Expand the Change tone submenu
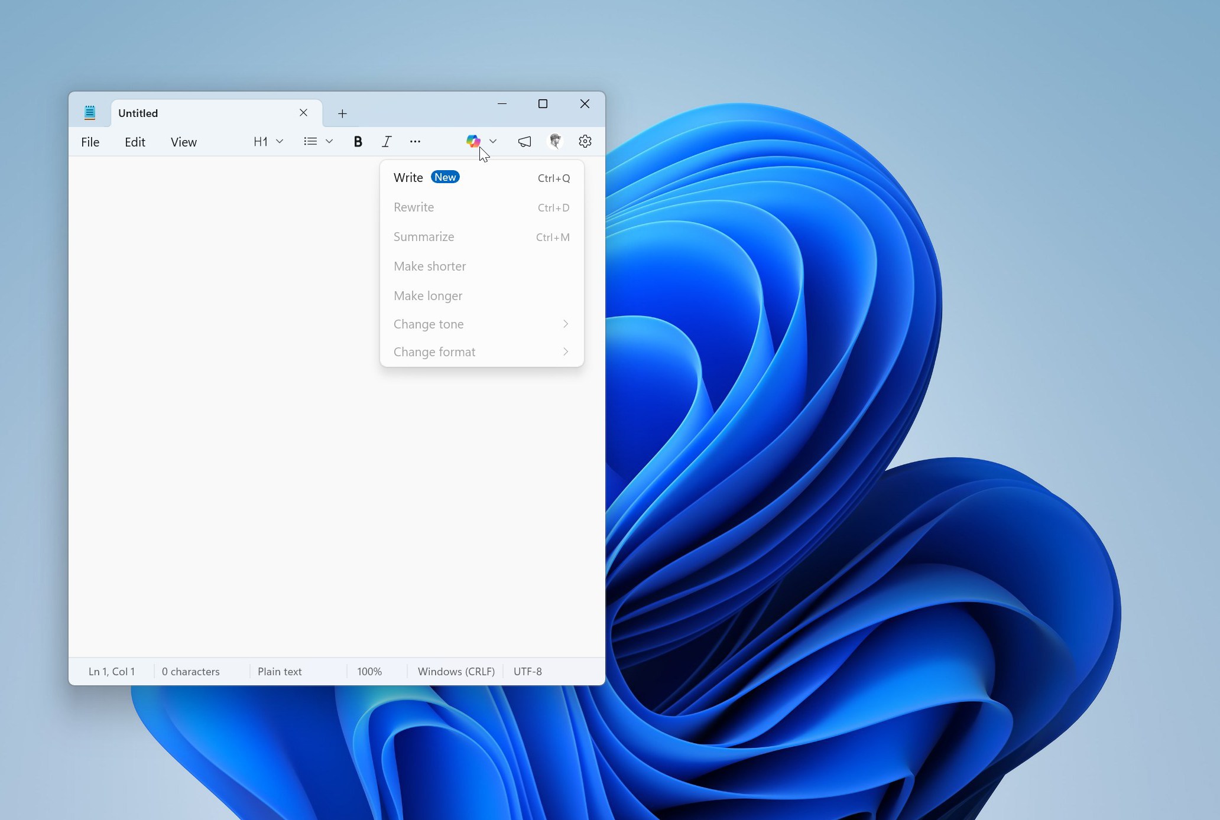This screenshot has width=1220, height=820. [x=481, y=324]
